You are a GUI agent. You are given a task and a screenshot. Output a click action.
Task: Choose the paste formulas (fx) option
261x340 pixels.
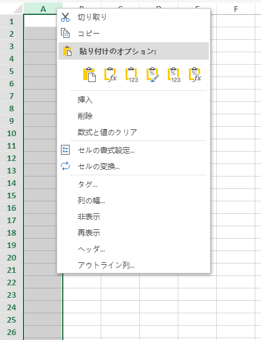(111, 75)
